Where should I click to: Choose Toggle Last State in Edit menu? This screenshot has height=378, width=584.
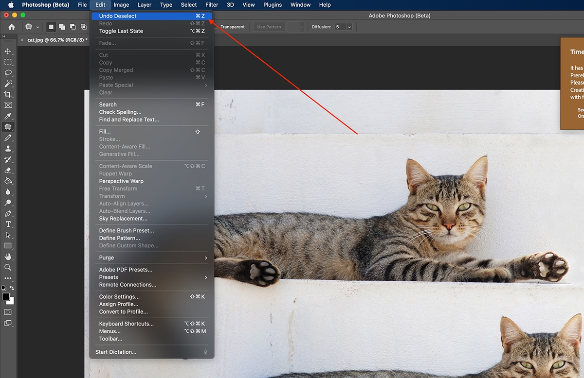(121, 31)
